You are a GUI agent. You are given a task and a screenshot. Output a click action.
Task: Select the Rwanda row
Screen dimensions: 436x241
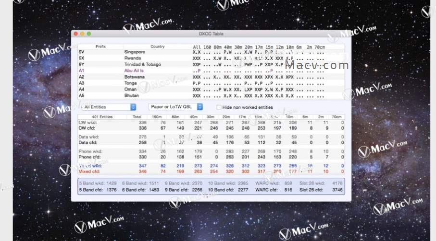tap(211, 58)
